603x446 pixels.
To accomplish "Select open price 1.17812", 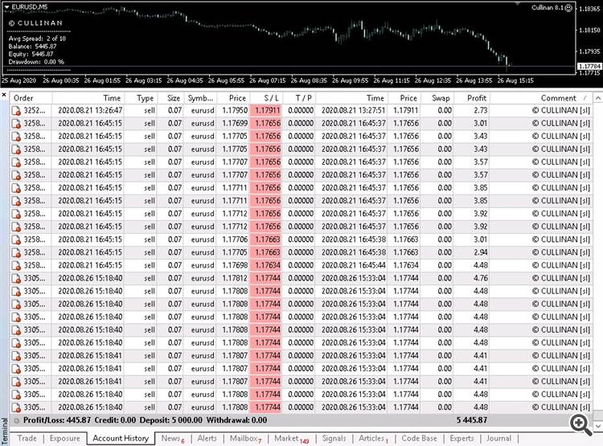I will pyautogui.click(x=235, y=278).
